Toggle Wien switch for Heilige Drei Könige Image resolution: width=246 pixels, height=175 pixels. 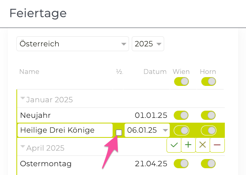(x=181, y=130)
